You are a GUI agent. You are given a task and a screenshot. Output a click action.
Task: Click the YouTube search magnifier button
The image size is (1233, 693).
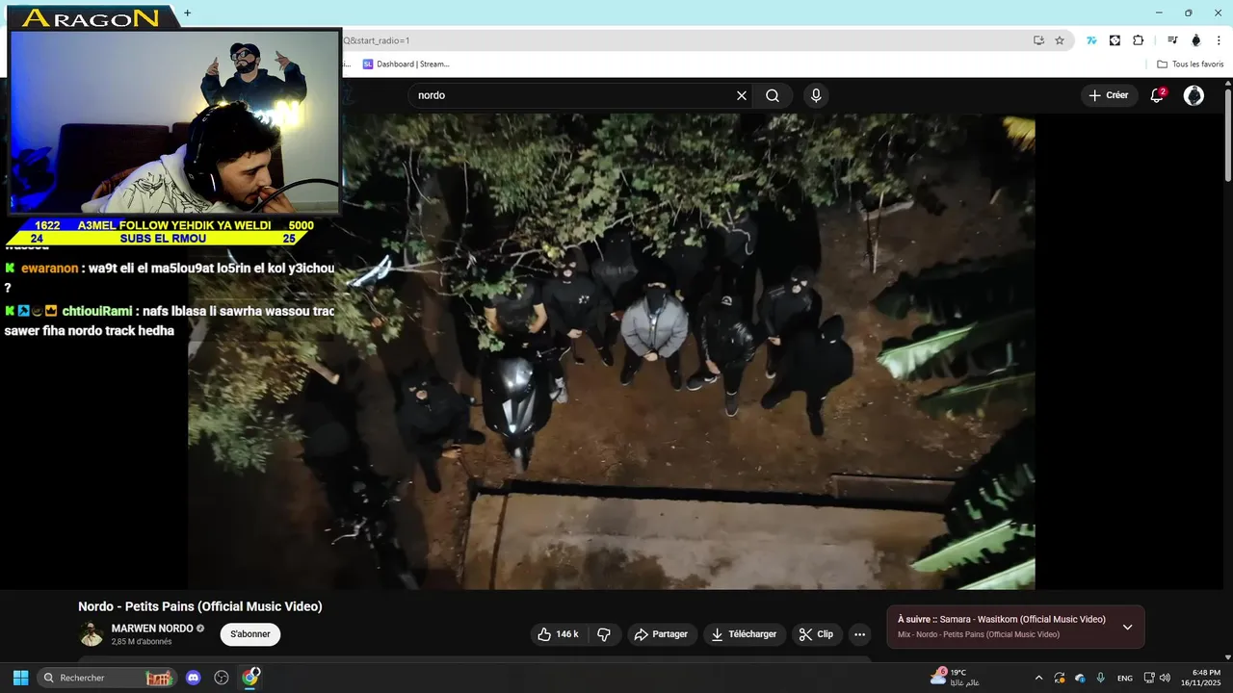click(773, 95)
